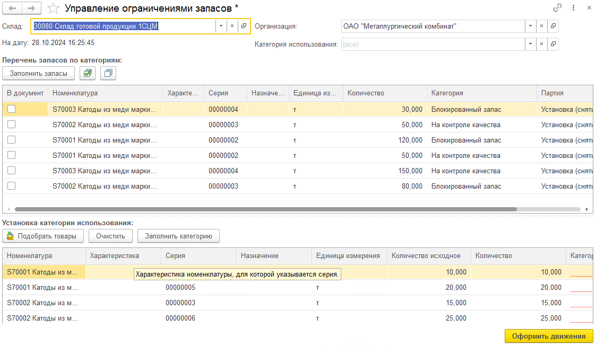Expand the Организация dropdown list
596x346 pixels.
[530, 26]
